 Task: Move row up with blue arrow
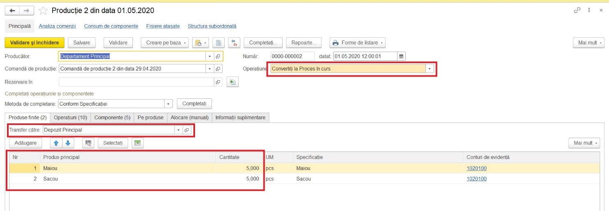[x=56, y=143]
